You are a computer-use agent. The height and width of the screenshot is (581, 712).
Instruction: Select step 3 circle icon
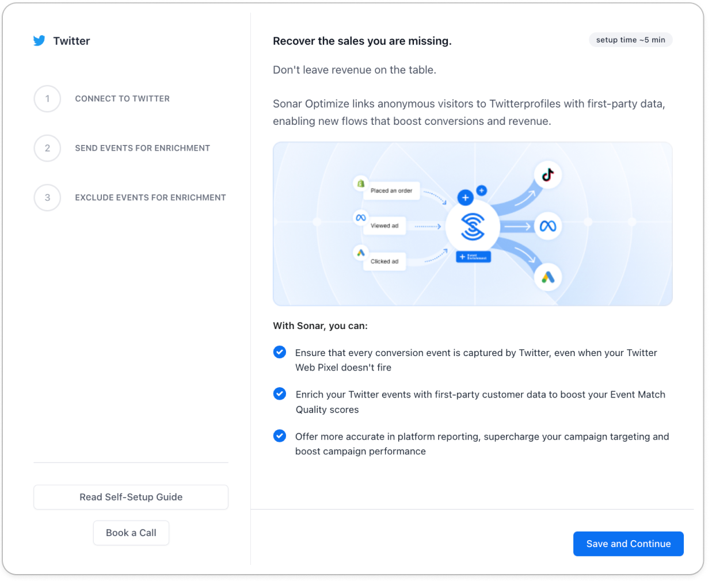coord(47,198)
